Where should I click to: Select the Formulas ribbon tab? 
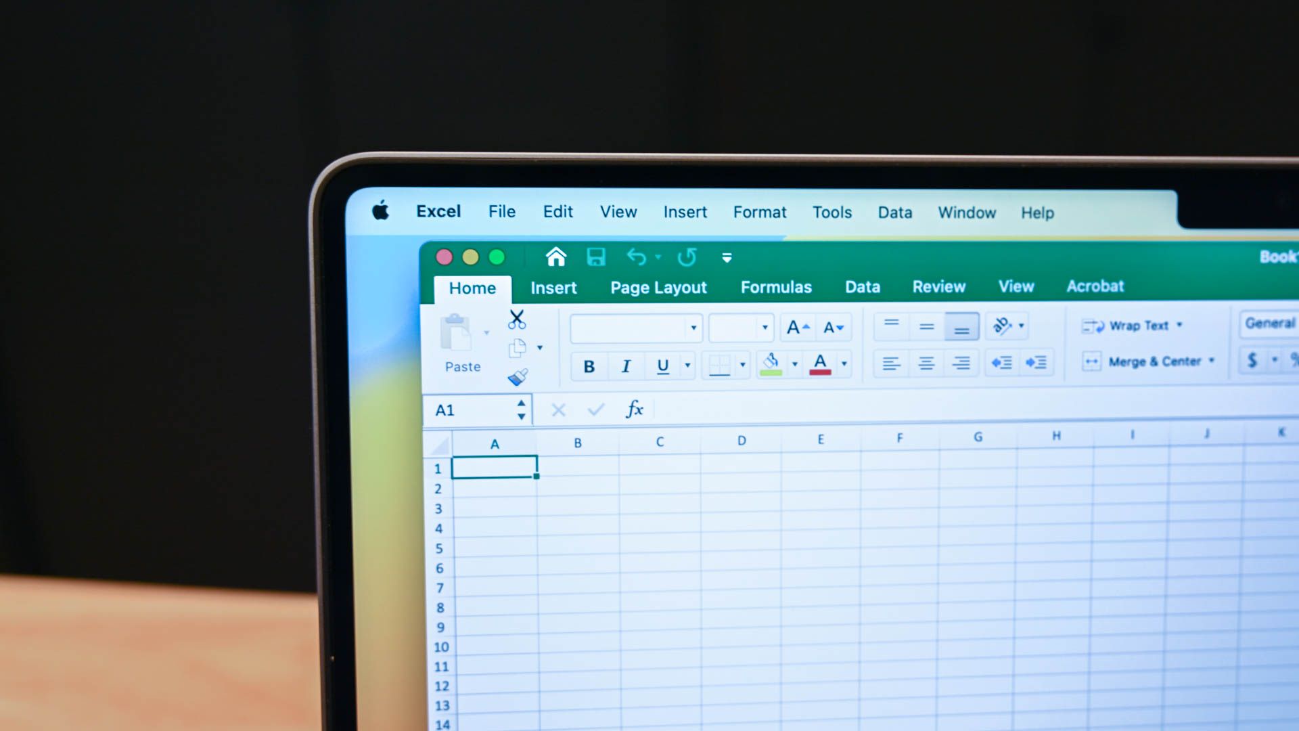(x=776, y=286)
